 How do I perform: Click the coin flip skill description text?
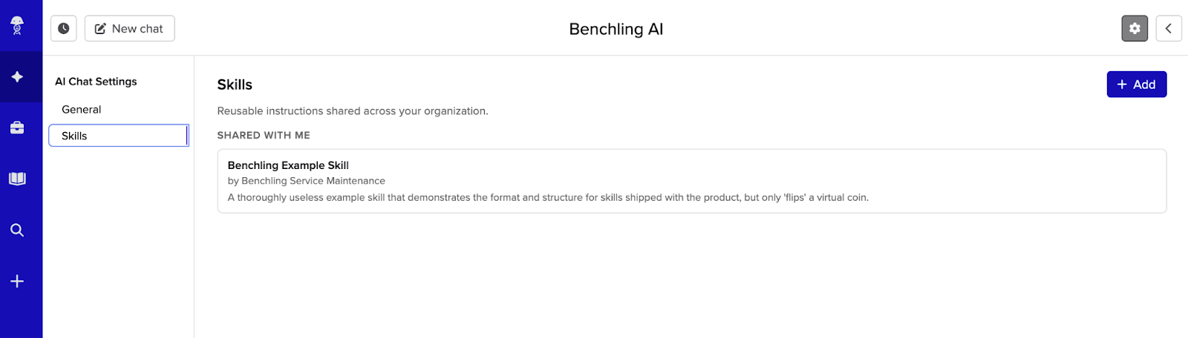pyautogui.click(x=547, y=198)
